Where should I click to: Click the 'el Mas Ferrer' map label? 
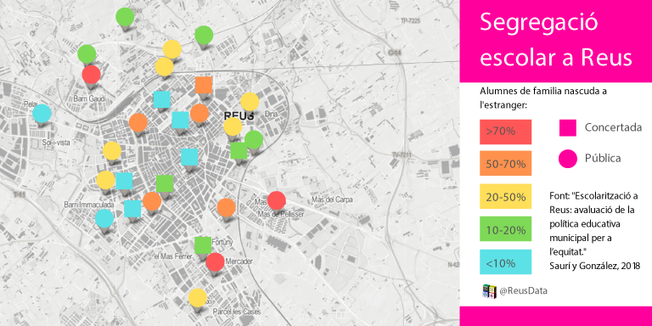click(173, 257)
